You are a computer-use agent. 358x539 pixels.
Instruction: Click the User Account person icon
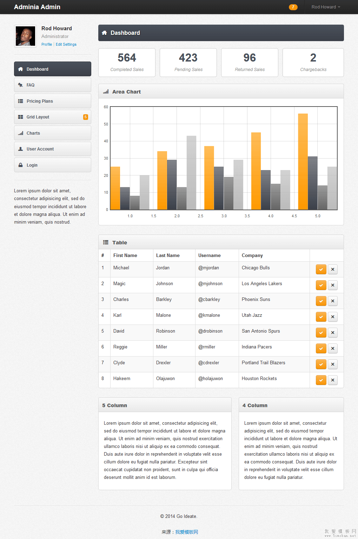(20, 149)
